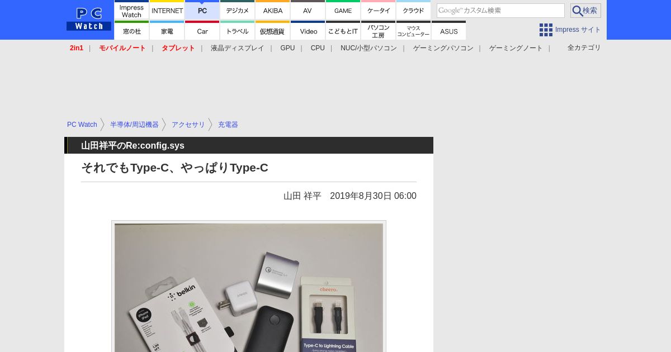Click the 検索 search button

585,11
